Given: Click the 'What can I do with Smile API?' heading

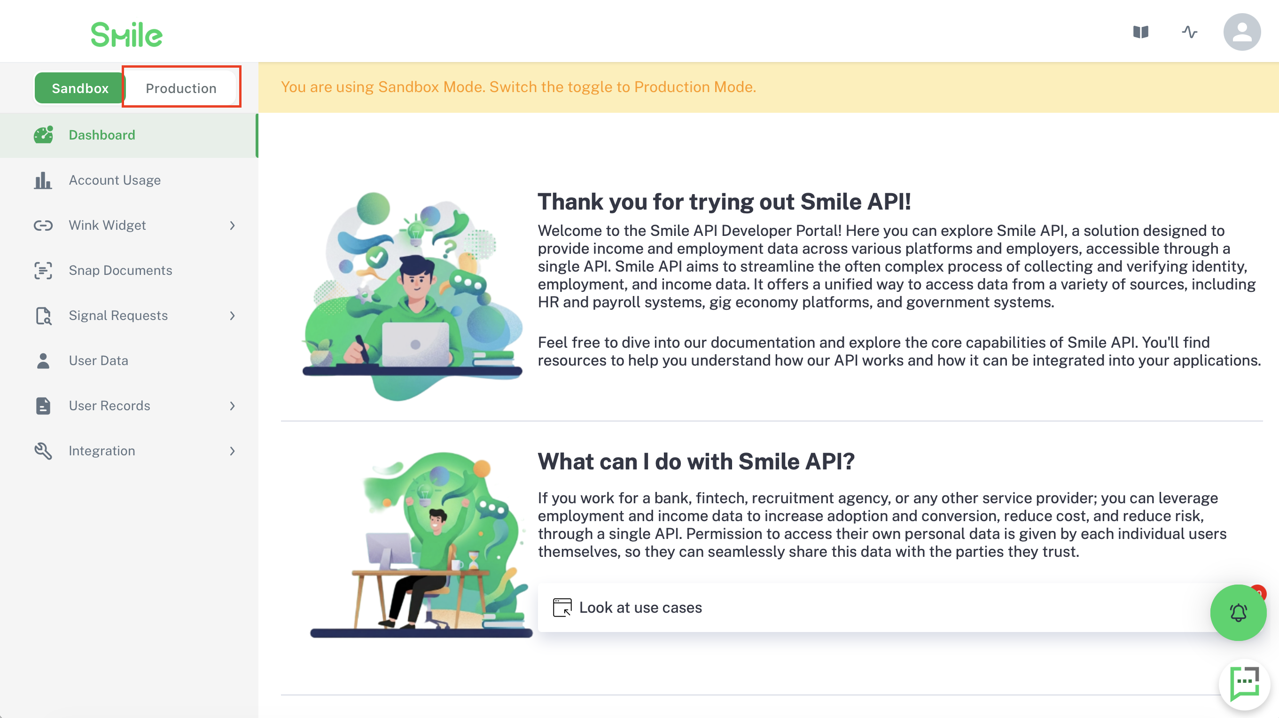Looking at the screenshot, I should pyautogui.click(x=696, y=461).
